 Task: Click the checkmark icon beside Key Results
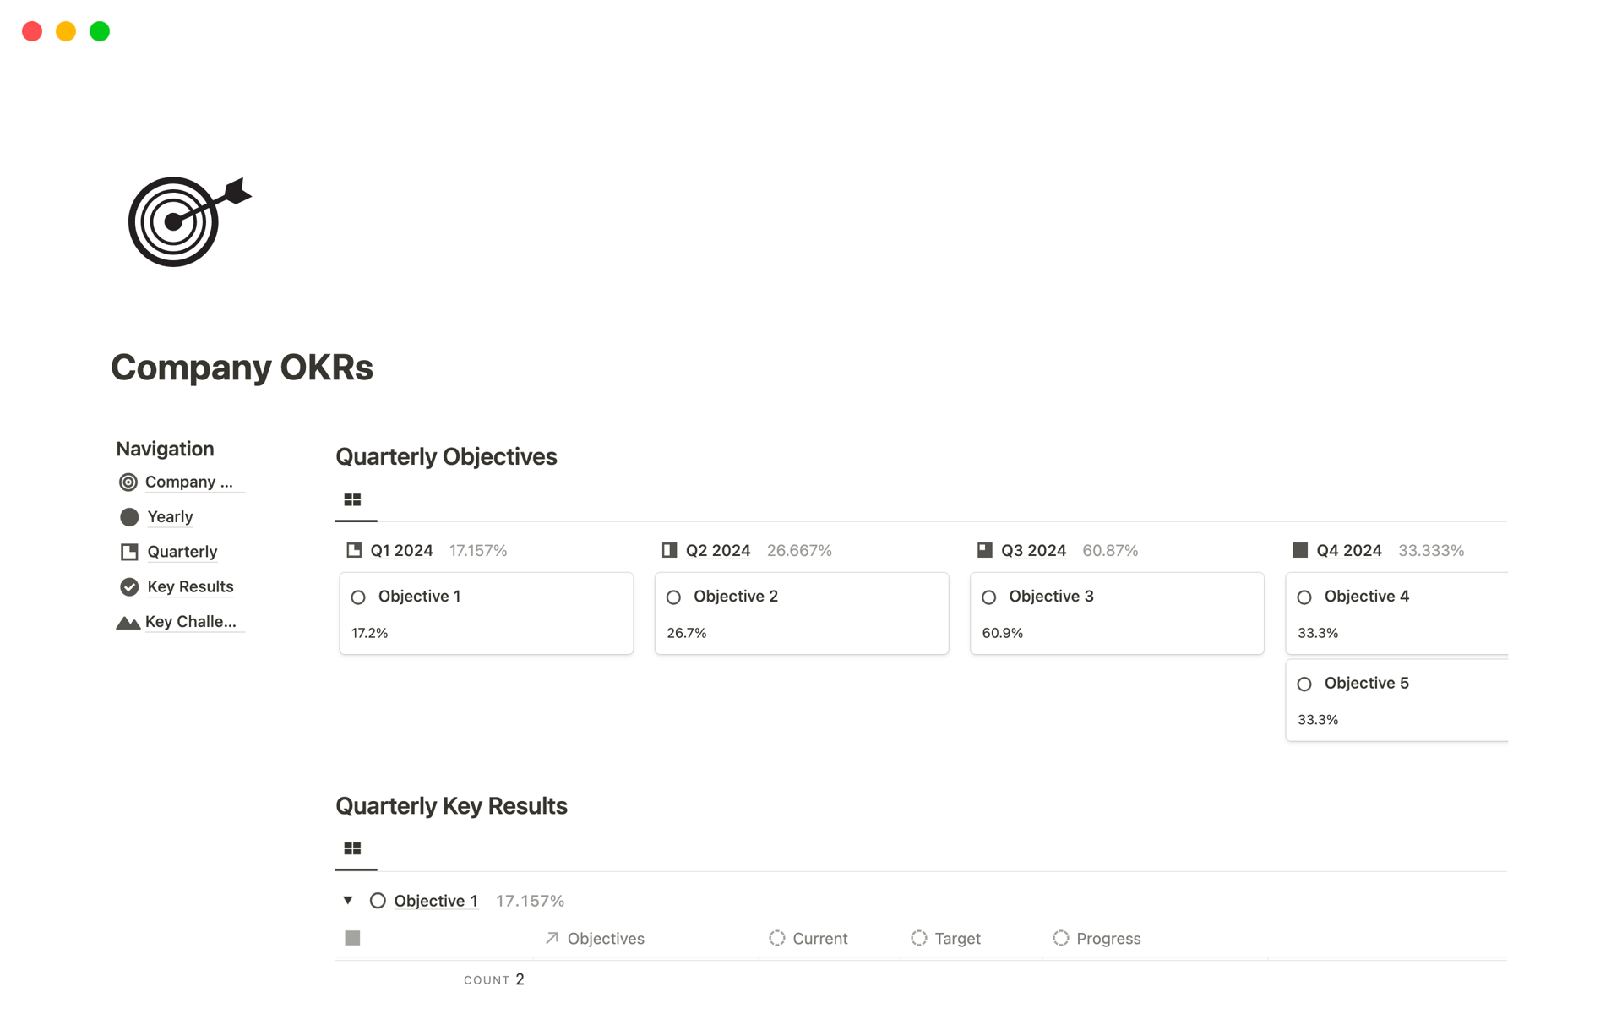pos(129,586)
